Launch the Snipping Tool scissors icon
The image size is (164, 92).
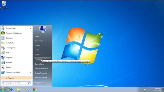3,48
